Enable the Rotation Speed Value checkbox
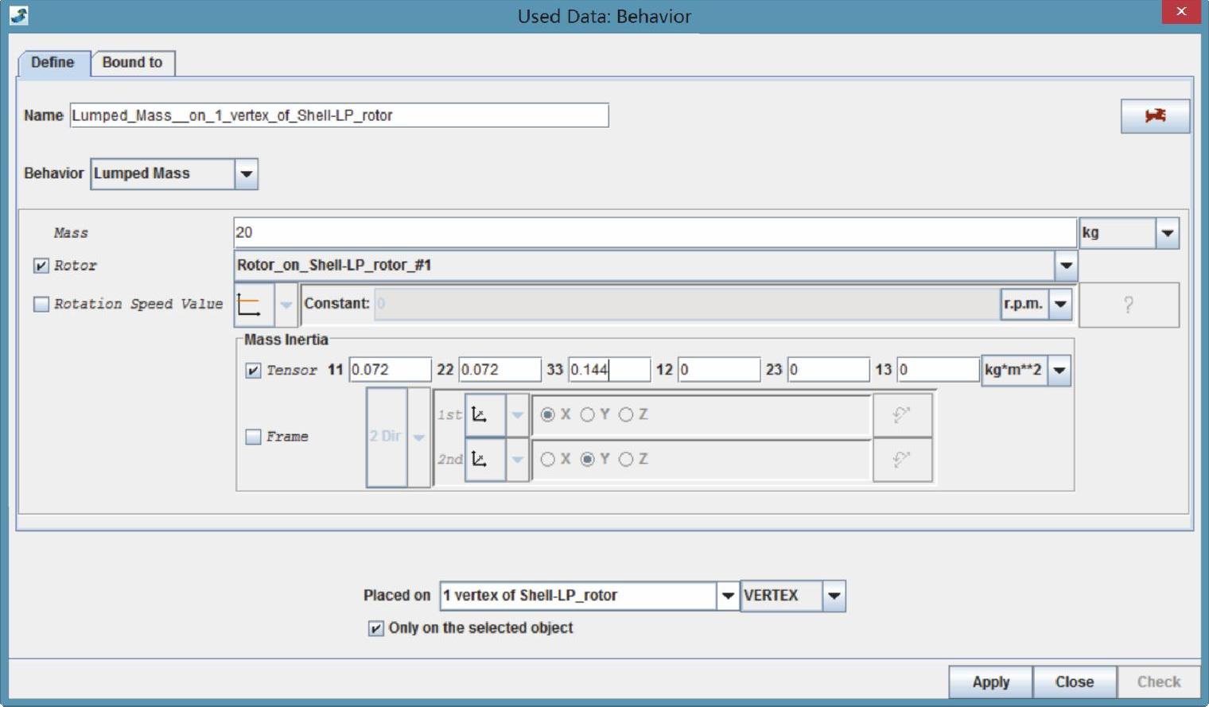The image size is (1209, 707). (41, 305)
